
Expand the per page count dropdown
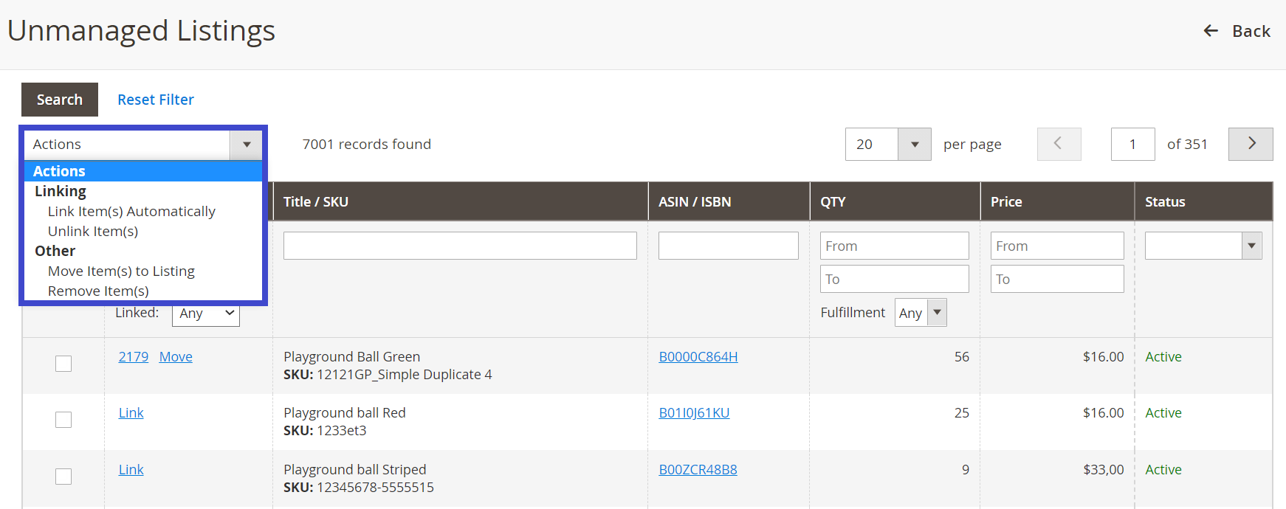[x=914, y=145]
